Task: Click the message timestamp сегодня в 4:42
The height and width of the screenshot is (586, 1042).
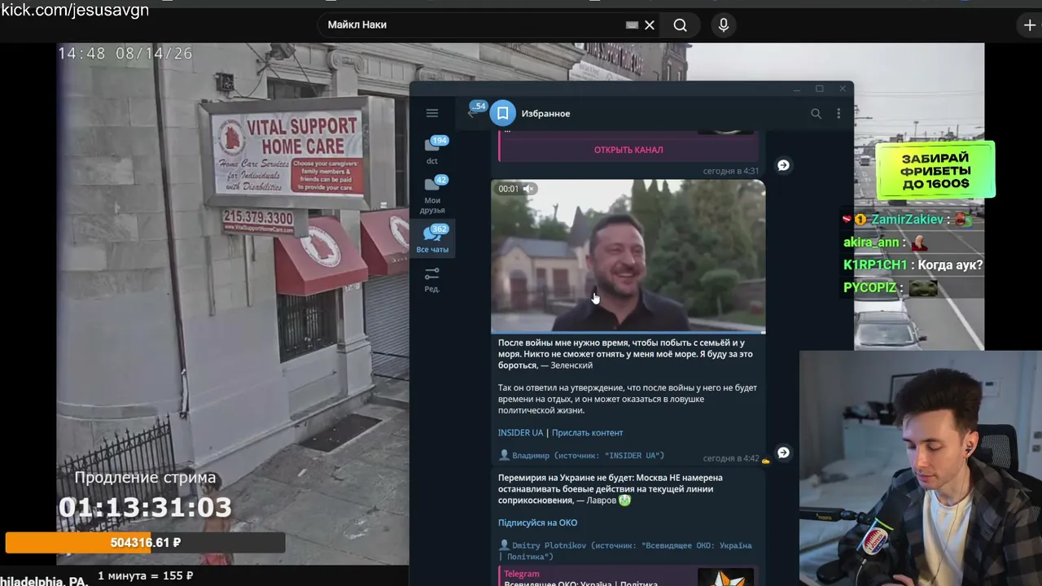Action: click(x=731, y=459)
